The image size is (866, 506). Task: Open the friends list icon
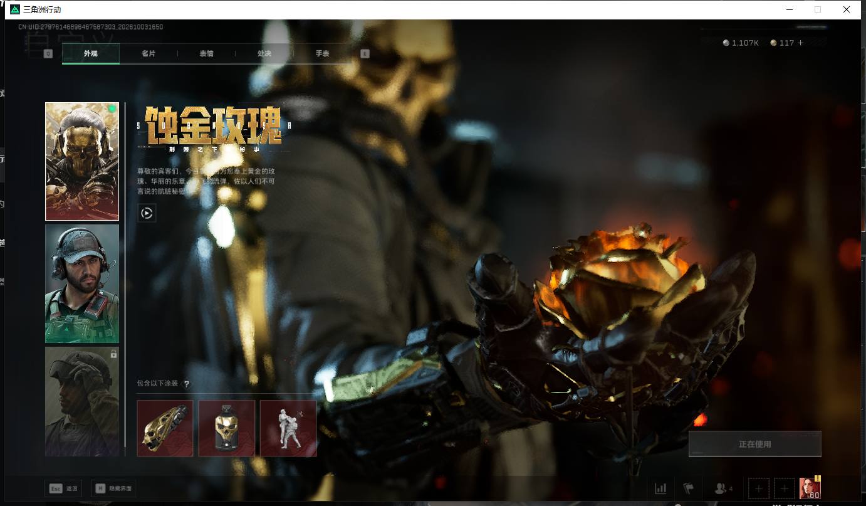click(724, 488)
